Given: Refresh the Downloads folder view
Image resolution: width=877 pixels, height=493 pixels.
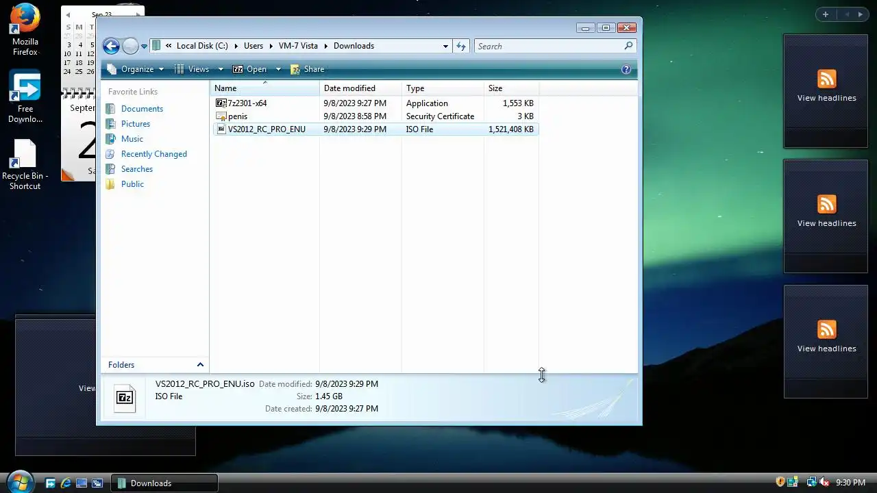Looking at the screenshot, I should 461,46.
